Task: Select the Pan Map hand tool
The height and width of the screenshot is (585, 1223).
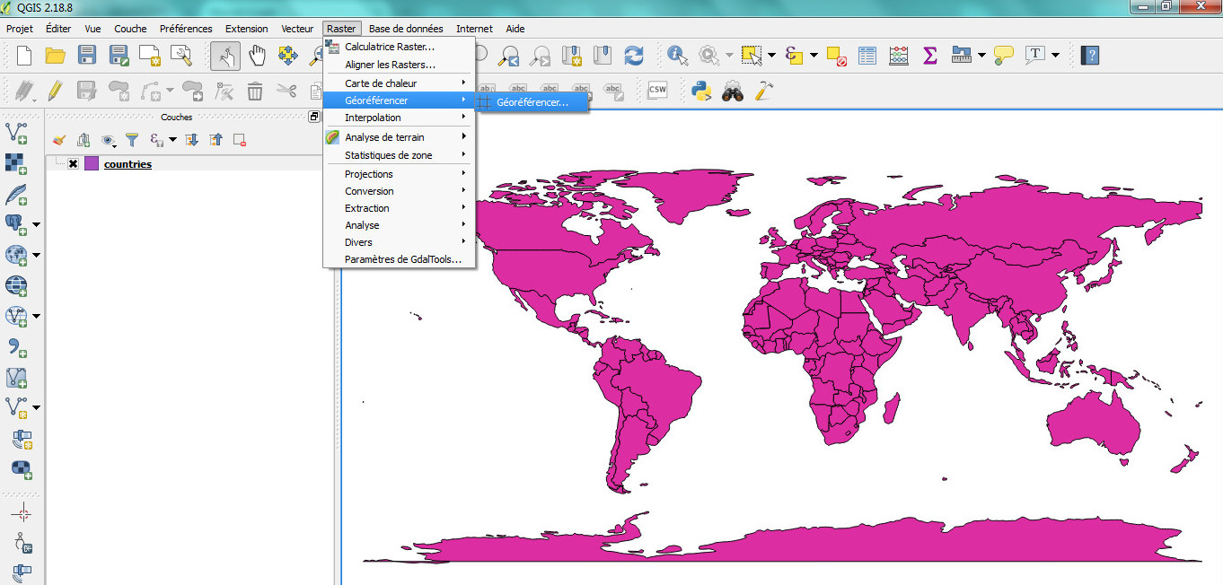Action: [x=257, y=56]
